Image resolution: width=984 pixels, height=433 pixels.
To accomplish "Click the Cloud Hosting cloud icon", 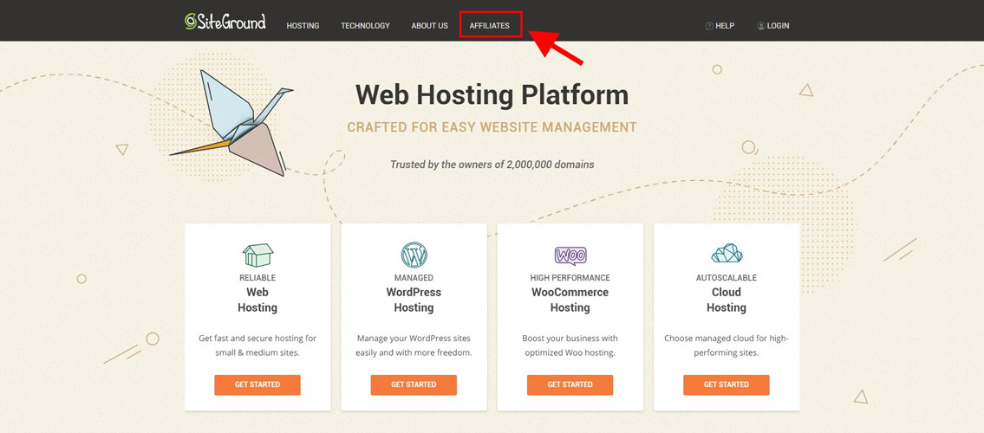I will pos(727,253).
